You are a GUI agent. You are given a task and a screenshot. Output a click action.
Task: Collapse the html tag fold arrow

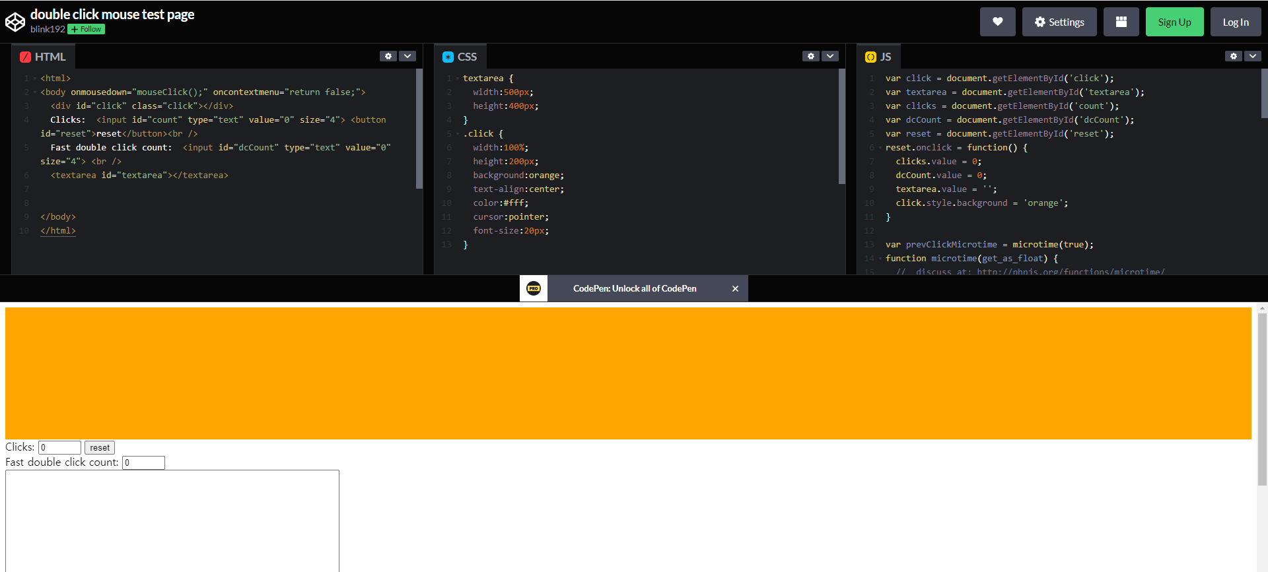point(34,79)
